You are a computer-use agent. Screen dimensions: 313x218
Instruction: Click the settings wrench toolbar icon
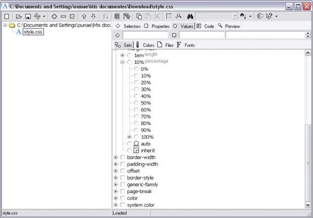click(x=260, y=16)
